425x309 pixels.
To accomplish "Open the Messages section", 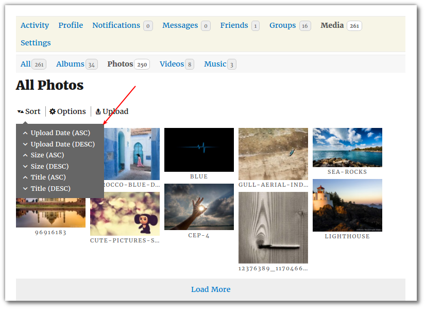I will click(180, 25).
